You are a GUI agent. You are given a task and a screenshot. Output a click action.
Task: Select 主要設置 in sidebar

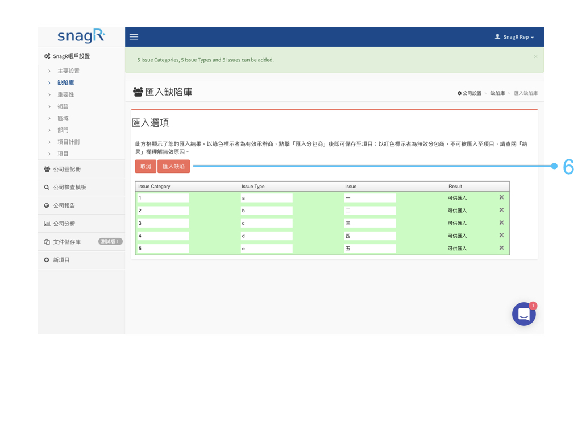(68, 71)
